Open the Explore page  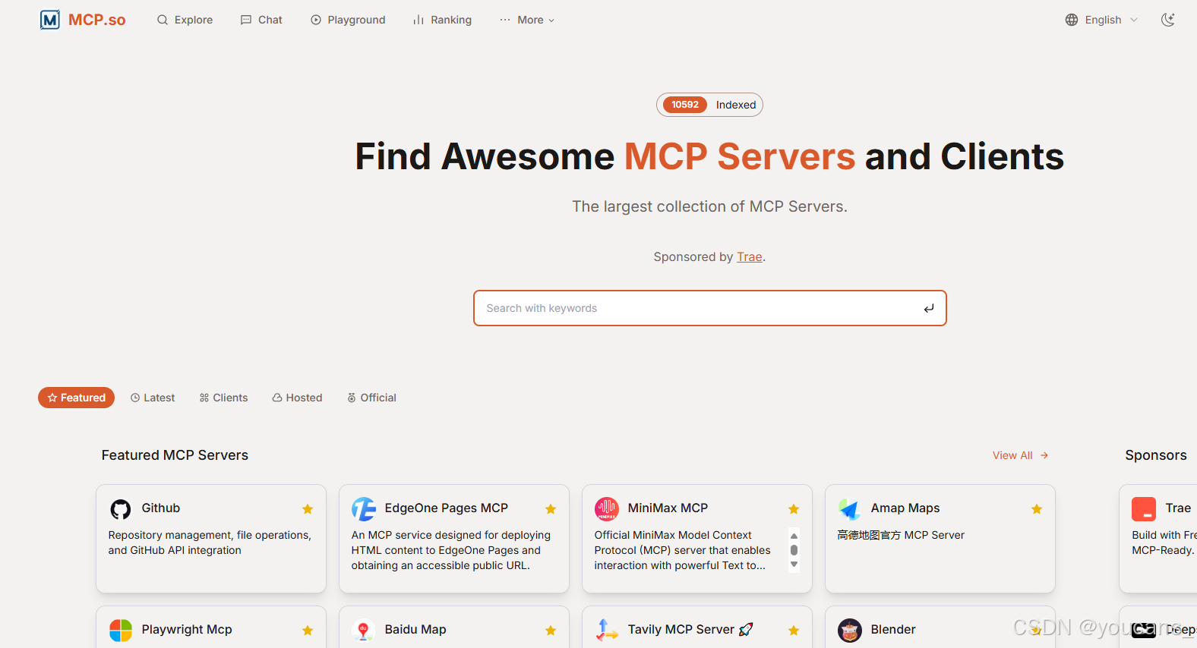tap(185, 20)
